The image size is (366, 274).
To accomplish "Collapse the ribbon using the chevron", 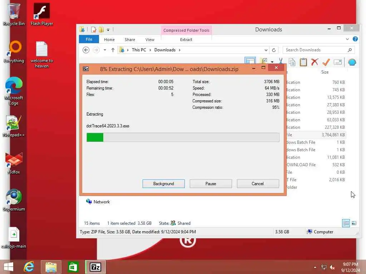I will point(347,39).
